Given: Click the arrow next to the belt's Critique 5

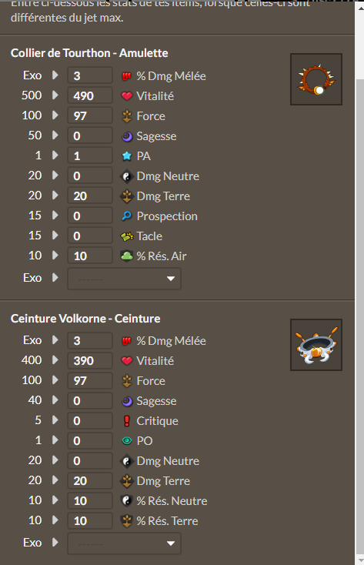Looking at the screenshot, I should [55, 420].
